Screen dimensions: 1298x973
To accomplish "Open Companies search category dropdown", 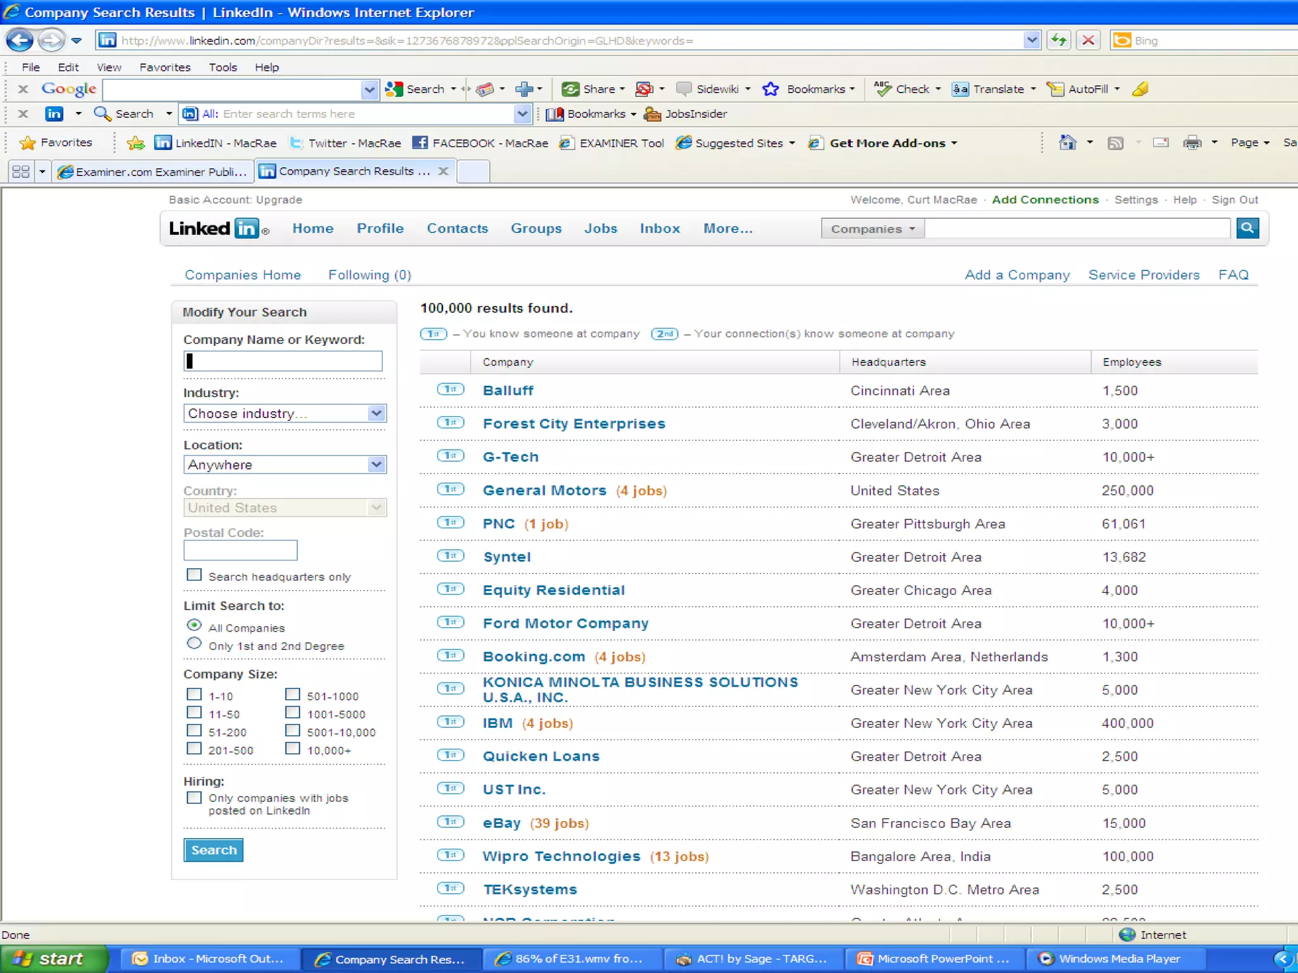I will point(873,229).
